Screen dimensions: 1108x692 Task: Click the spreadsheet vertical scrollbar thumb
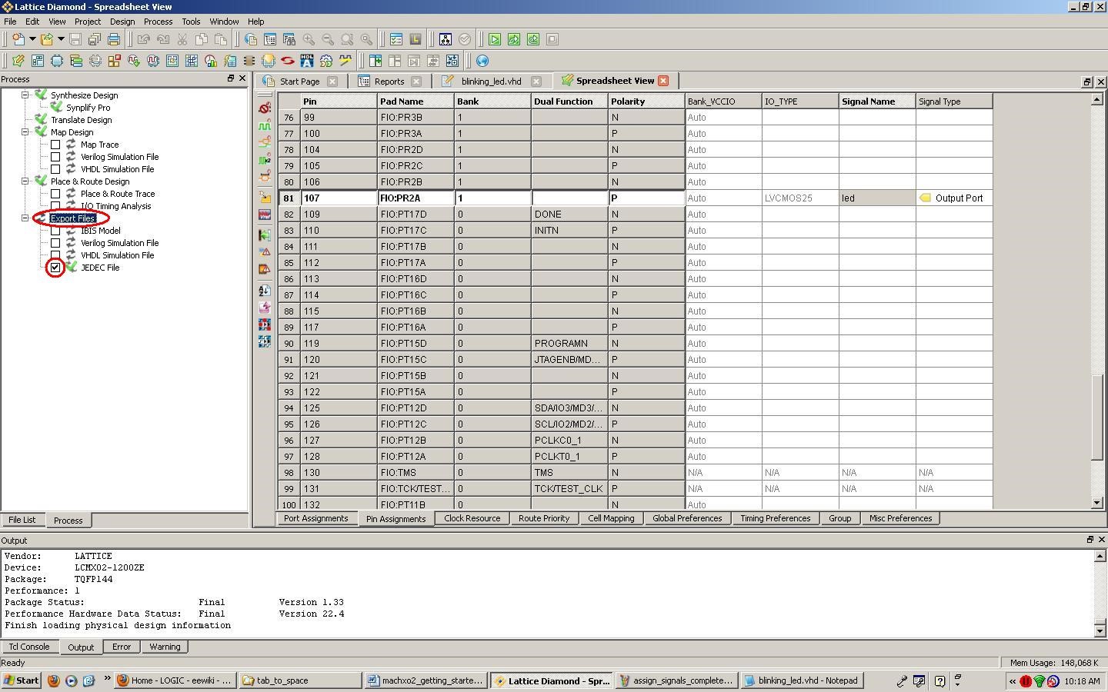point(1097,417)
